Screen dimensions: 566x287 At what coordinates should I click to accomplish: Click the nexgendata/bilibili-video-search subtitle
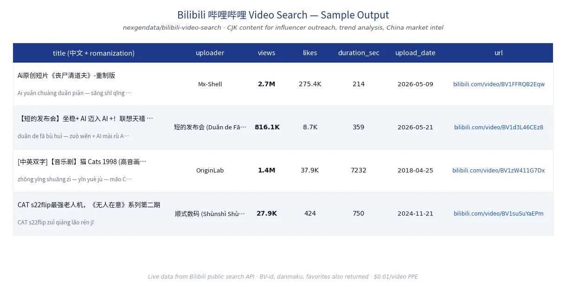[283, 28]
